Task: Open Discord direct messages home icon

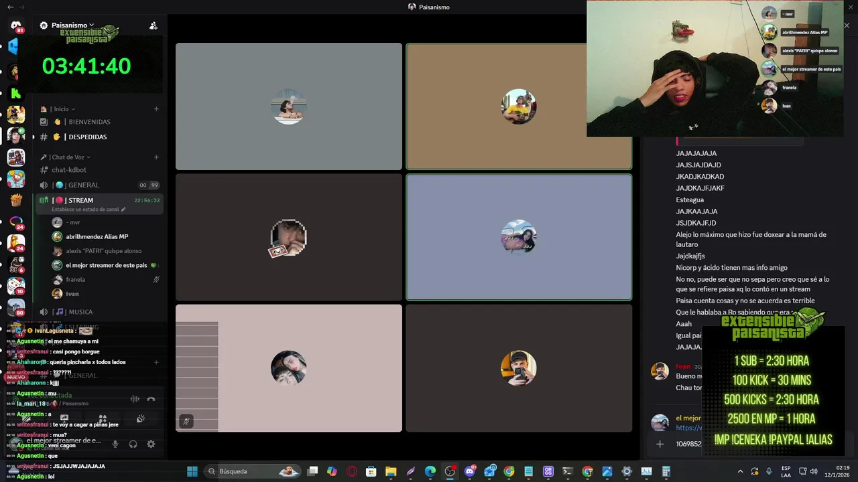Action: [x=16, y=25]
